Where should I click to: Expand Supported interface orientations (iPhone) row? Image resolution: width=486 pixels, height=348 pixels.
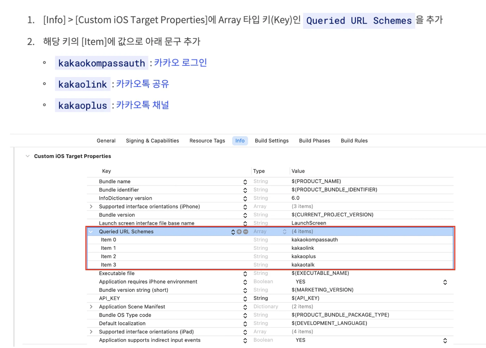tap(91, 207)
